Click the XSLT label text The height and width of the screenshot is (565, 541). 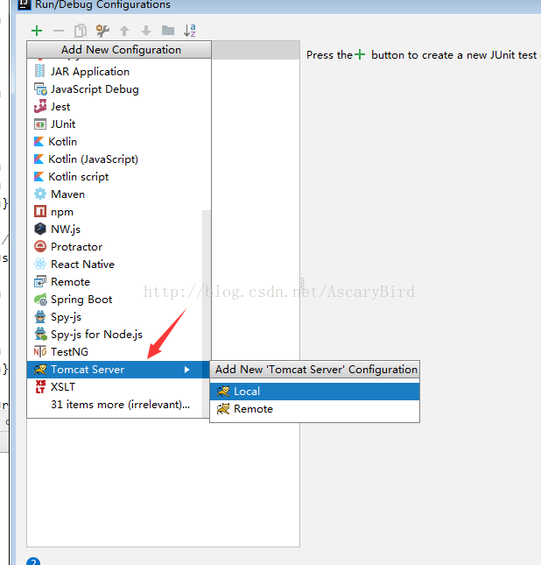[x=63, y=387]
